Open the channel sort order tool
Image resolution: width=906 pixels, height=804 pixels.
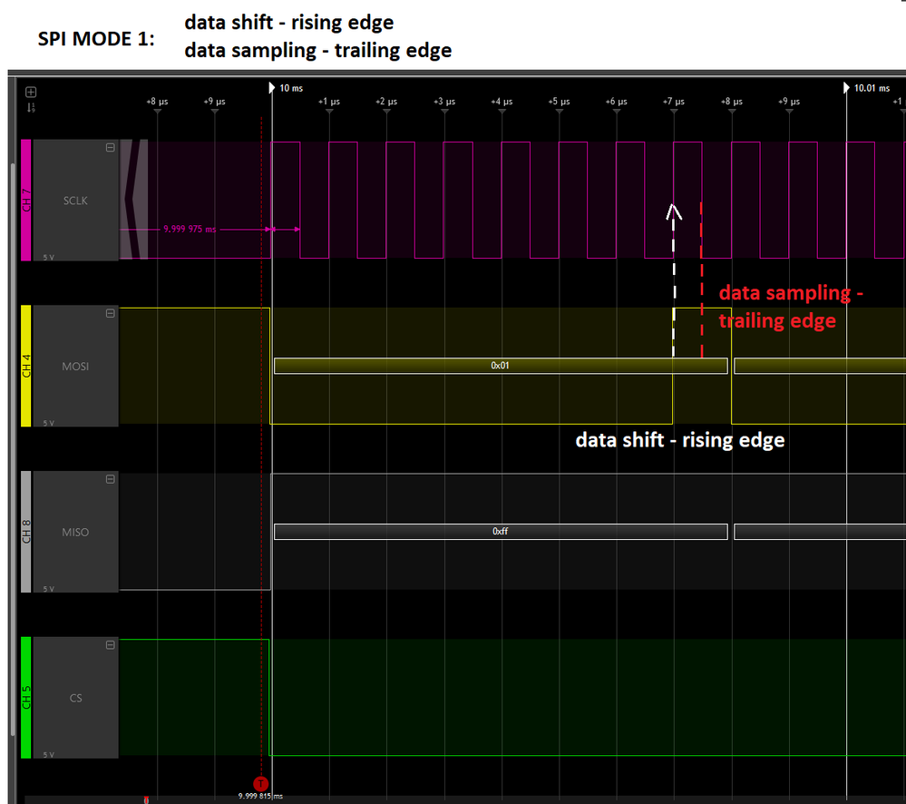click(x=30, y=107)
